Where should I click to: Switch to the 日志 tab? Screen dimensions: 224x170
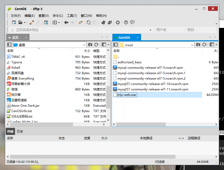[20, 132]
